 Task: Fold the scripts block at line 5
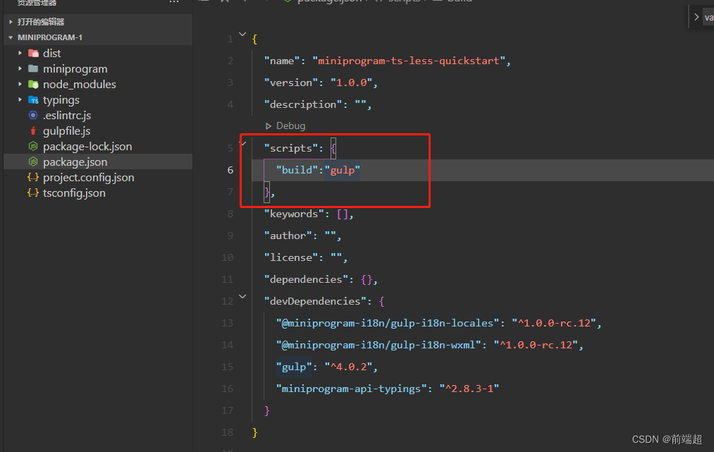244,144
